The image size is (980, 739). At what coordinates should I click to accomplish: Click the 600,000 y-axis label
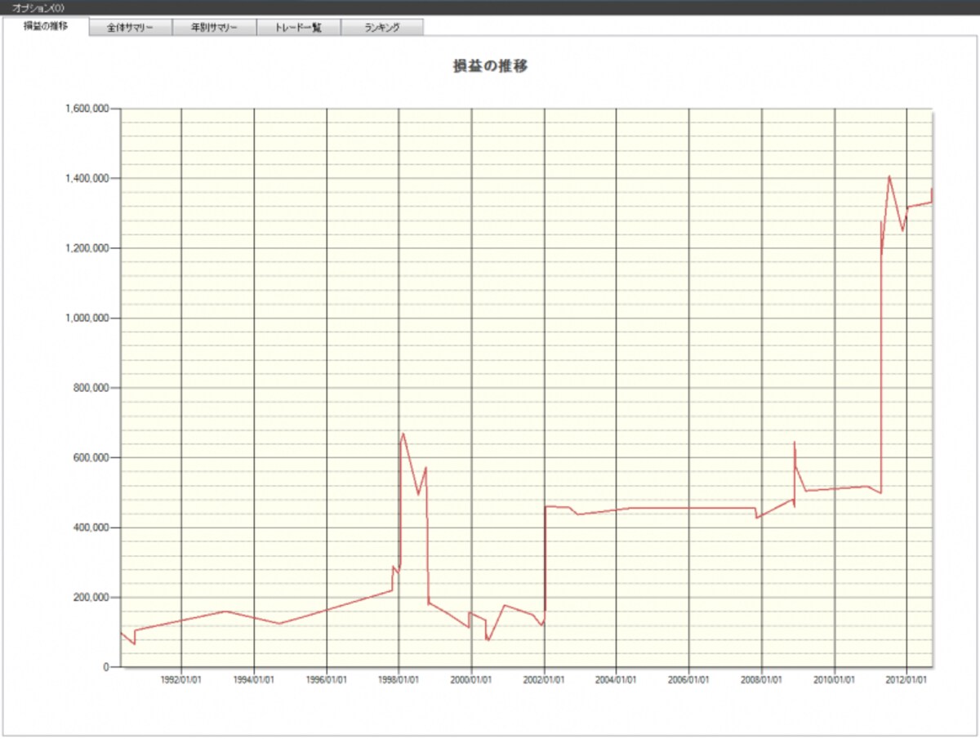pos(90,457)
